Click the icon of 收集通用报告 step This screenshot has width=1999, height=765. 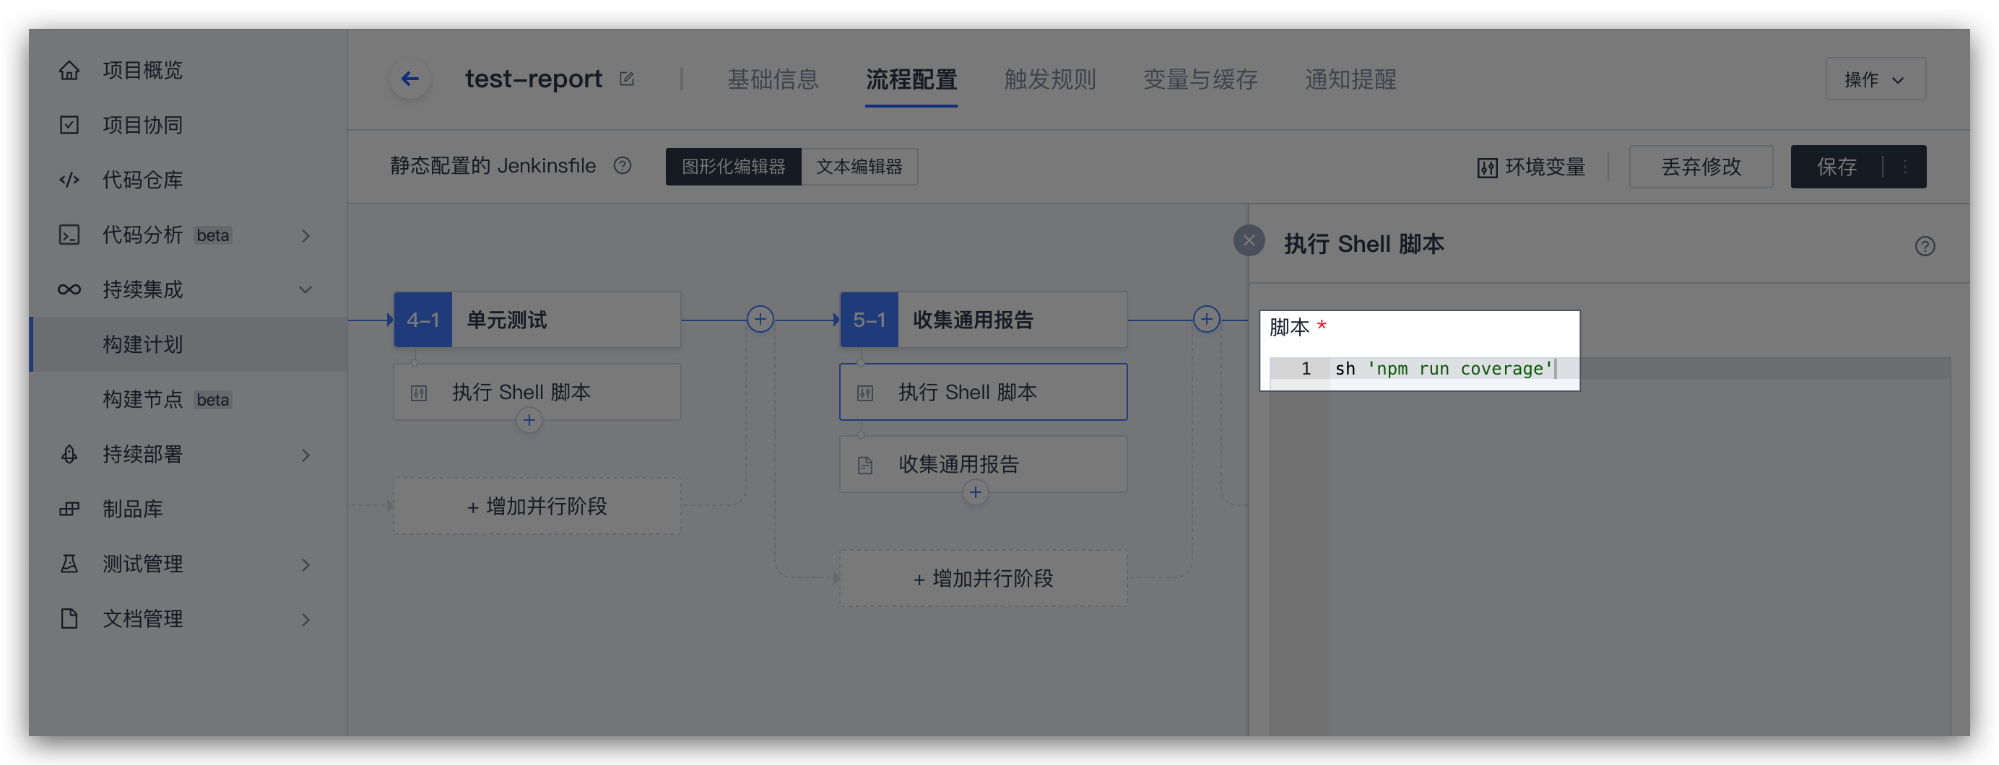865,465
